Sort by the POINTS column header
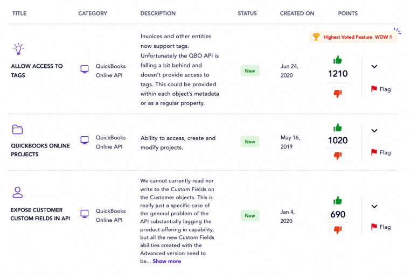Screen dimensions: 411x274 coord(347,13)
